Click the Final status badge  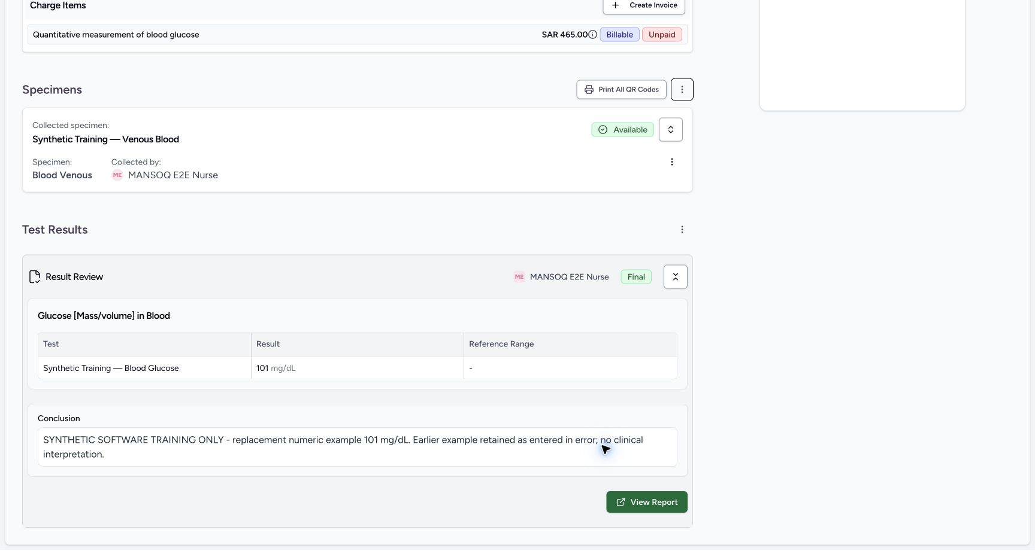636,277
